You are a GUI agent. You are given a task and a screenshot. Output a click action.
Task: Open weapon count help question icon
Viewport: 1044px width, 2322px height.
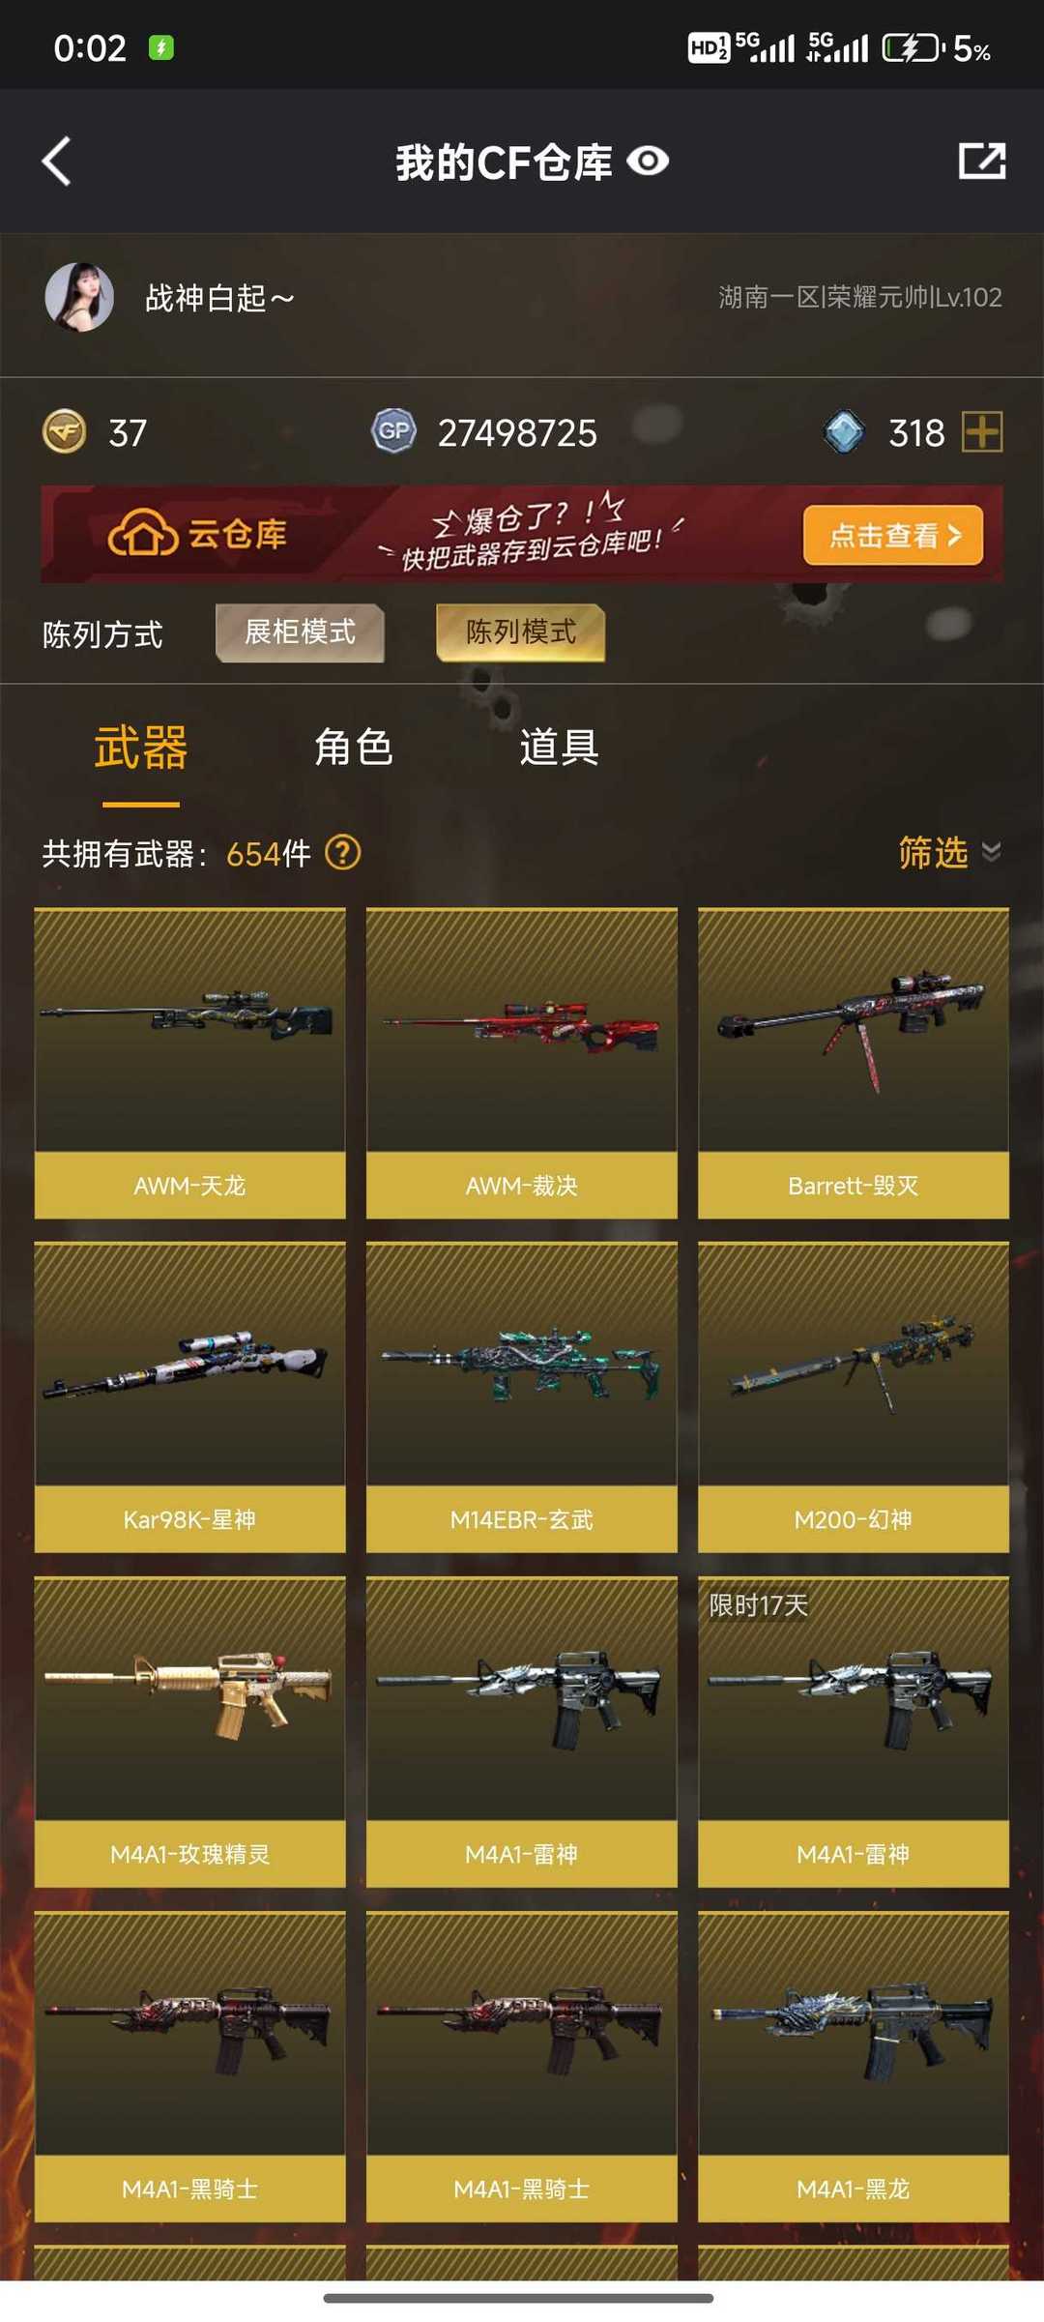[342, 853]
